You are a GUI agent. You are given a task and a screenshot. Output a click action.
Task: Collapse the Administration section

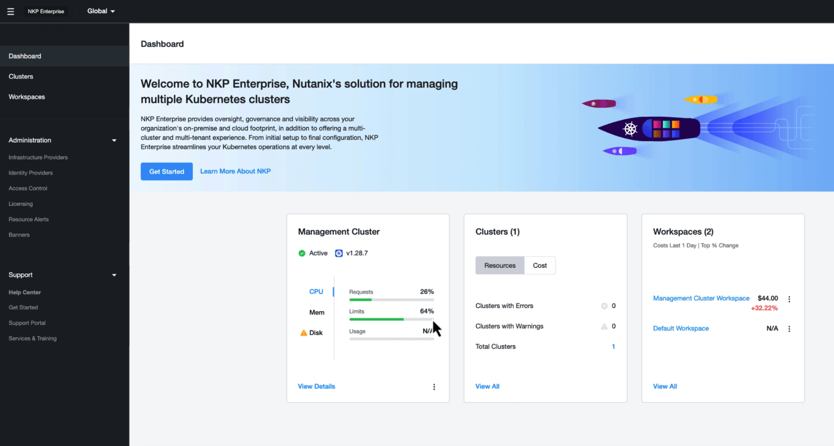click(114, 140)
